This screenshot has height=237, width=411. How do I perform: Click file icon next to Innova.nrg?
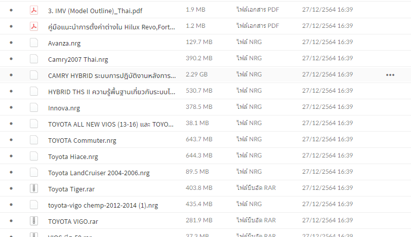pyautogui.click(x=34, y=107)
